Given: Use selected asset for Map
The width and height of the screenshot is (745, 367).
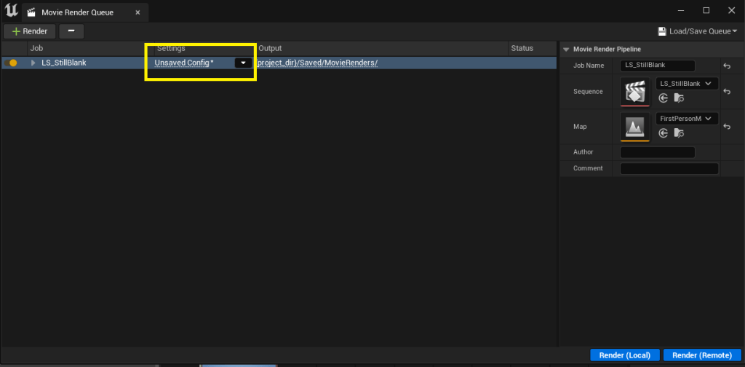Looking at the screenshot, I should click(x=663, y=133).
